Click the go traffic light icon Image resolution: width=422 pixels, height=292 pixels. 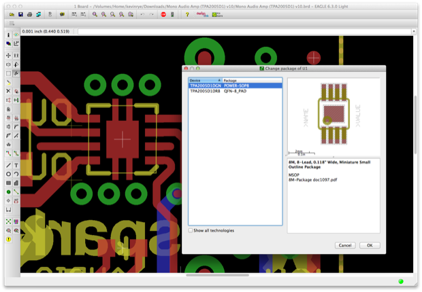[172, 14]
